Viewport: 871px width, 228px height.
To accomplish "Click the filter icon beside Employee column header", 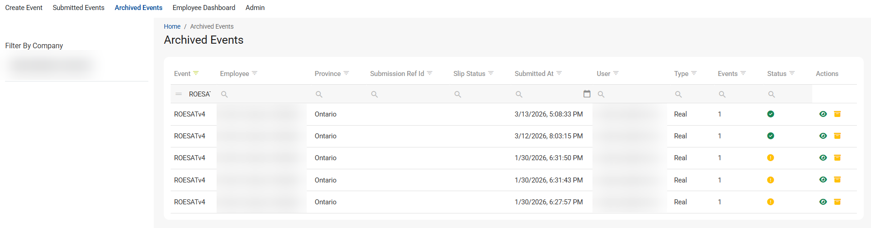I will point(254,73).
